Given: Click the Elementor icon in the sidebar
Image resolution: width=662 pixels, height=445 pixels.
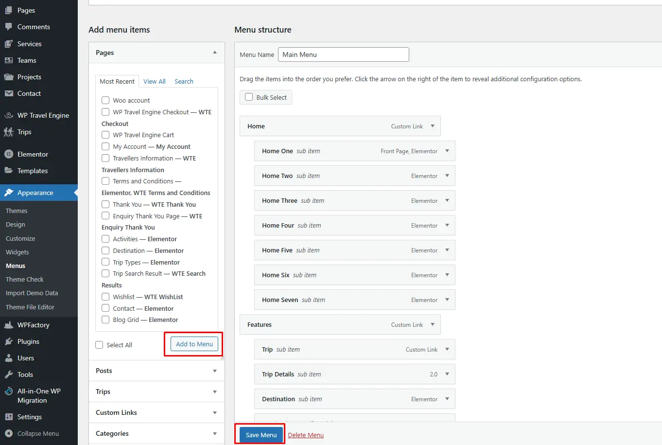Looking at the screenshot, I should pos(9,154).
